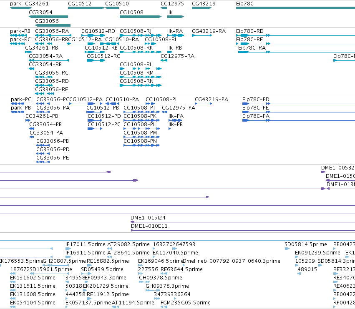This screenshot has height=309, width=355.
Task: Open protein CG43219-PA
Action: [211, 100]
